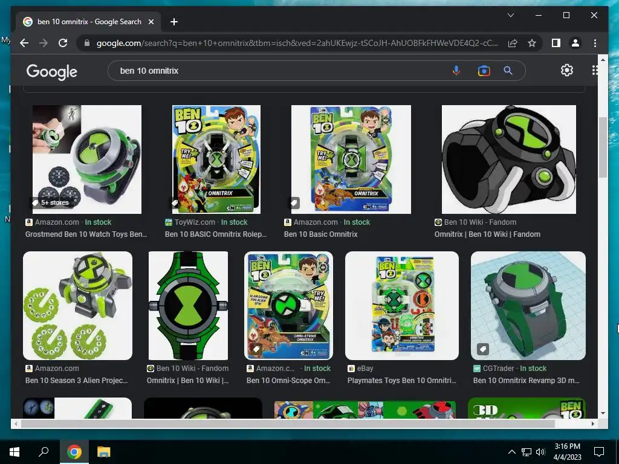This screenshot has width=619, height=464.
Task: View site info via padlock icon
Action: [87, 43]
